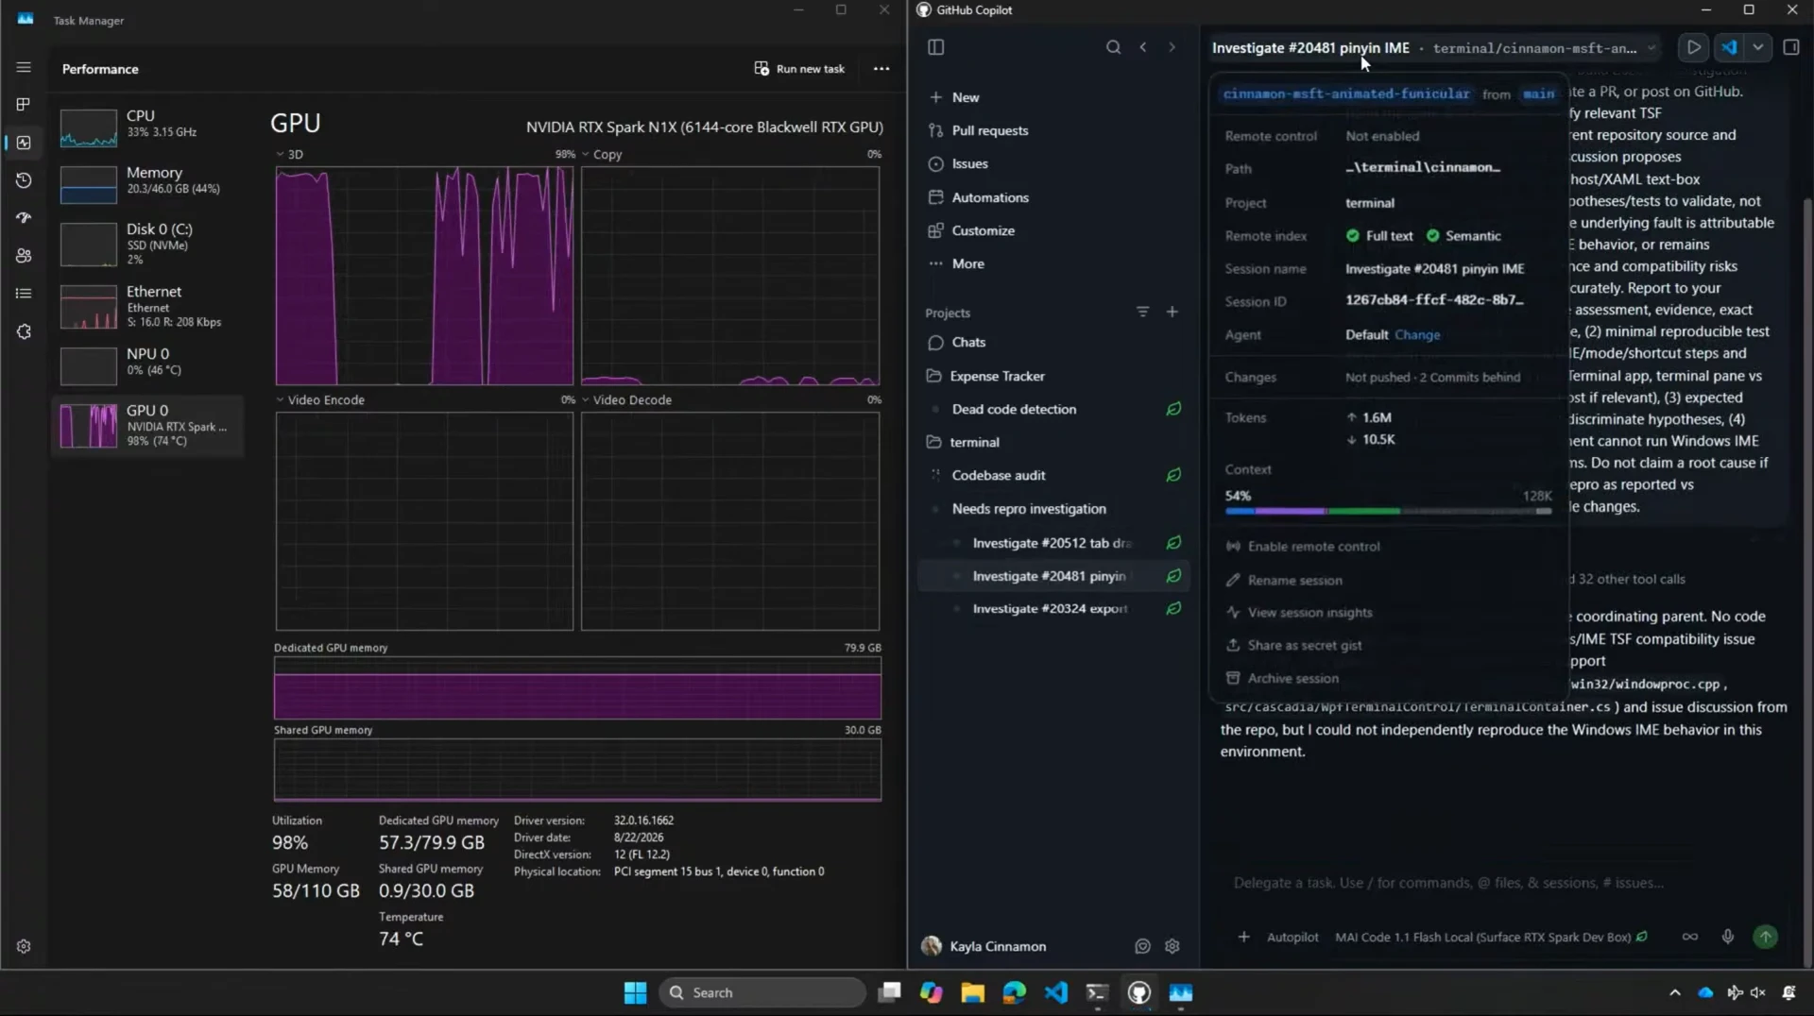Open Automations in Copilot sidebar

(x=989, y=197)
